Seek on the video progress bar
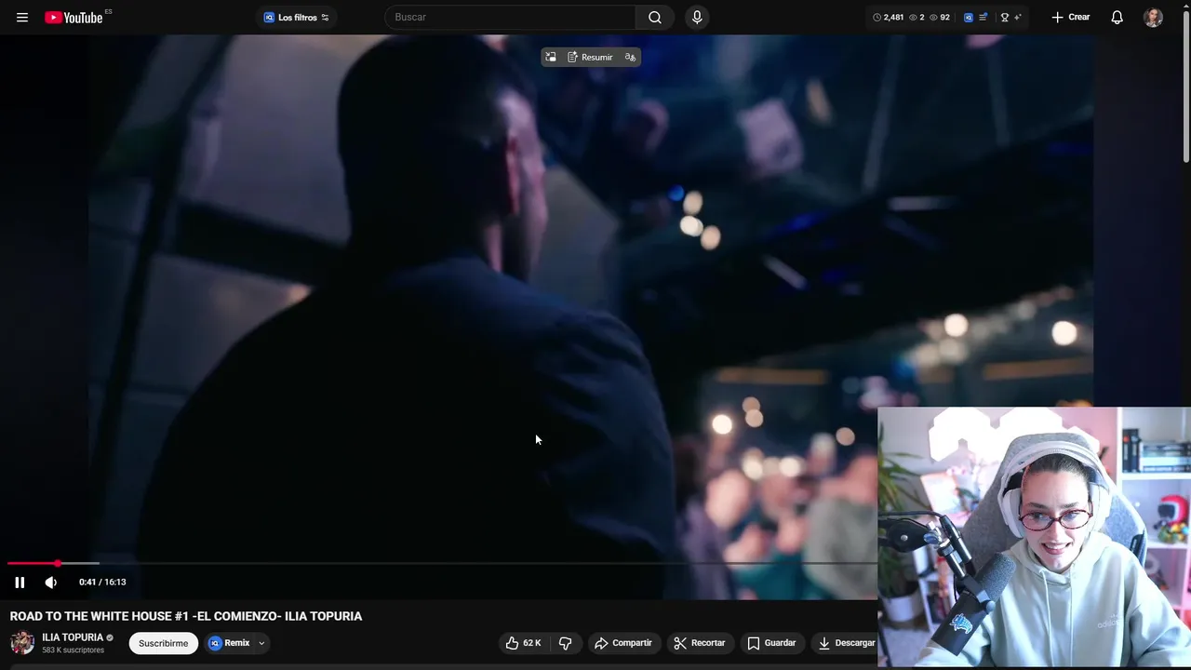This screenshot has height=670, width=1191. point(442,563)
